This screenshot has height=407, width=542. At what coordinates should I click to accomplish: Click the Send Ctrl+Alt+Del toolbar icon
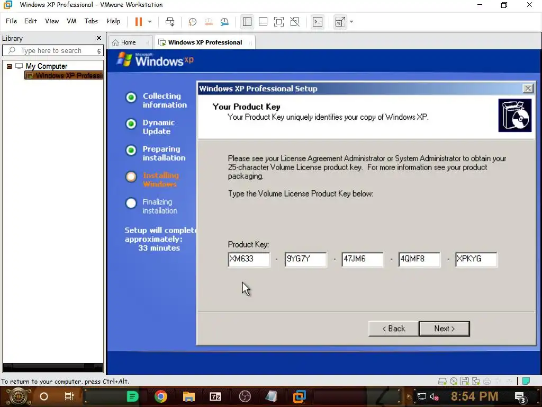click(170, 22)
